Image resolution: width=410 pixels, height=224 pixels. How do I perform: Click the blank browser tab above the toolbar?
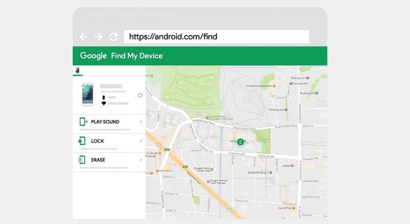tap(132, 21)
